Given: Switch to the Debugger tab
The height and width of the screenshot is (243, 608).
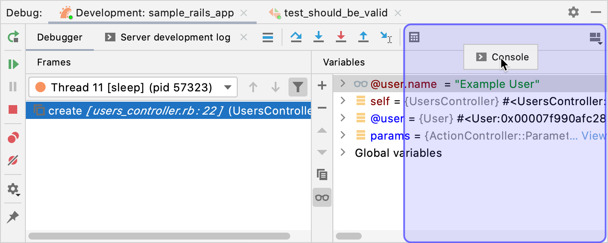Looking at the screenshot, I should point(59,37).
